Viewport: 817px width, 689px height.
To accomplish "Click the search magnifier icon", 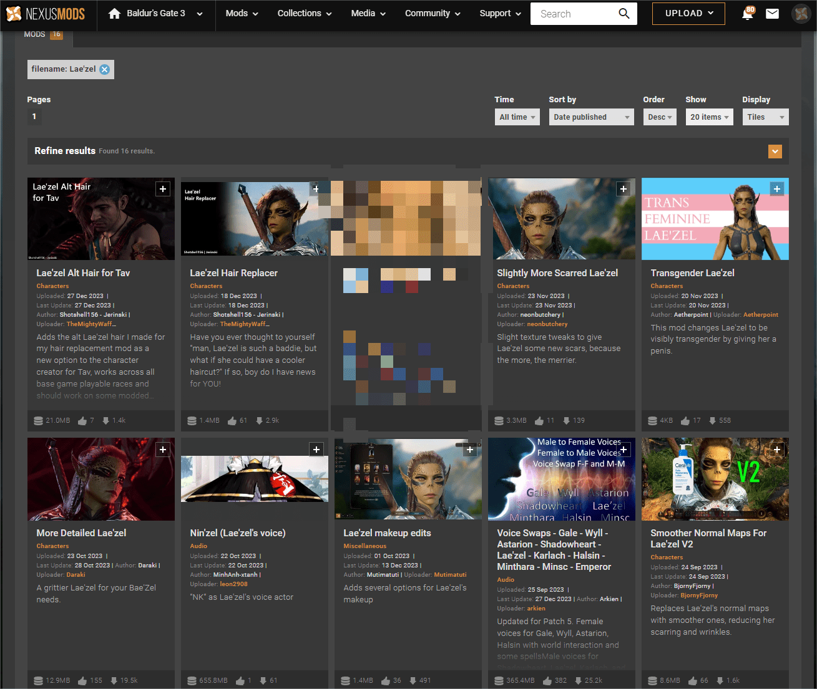I will 624,13.
